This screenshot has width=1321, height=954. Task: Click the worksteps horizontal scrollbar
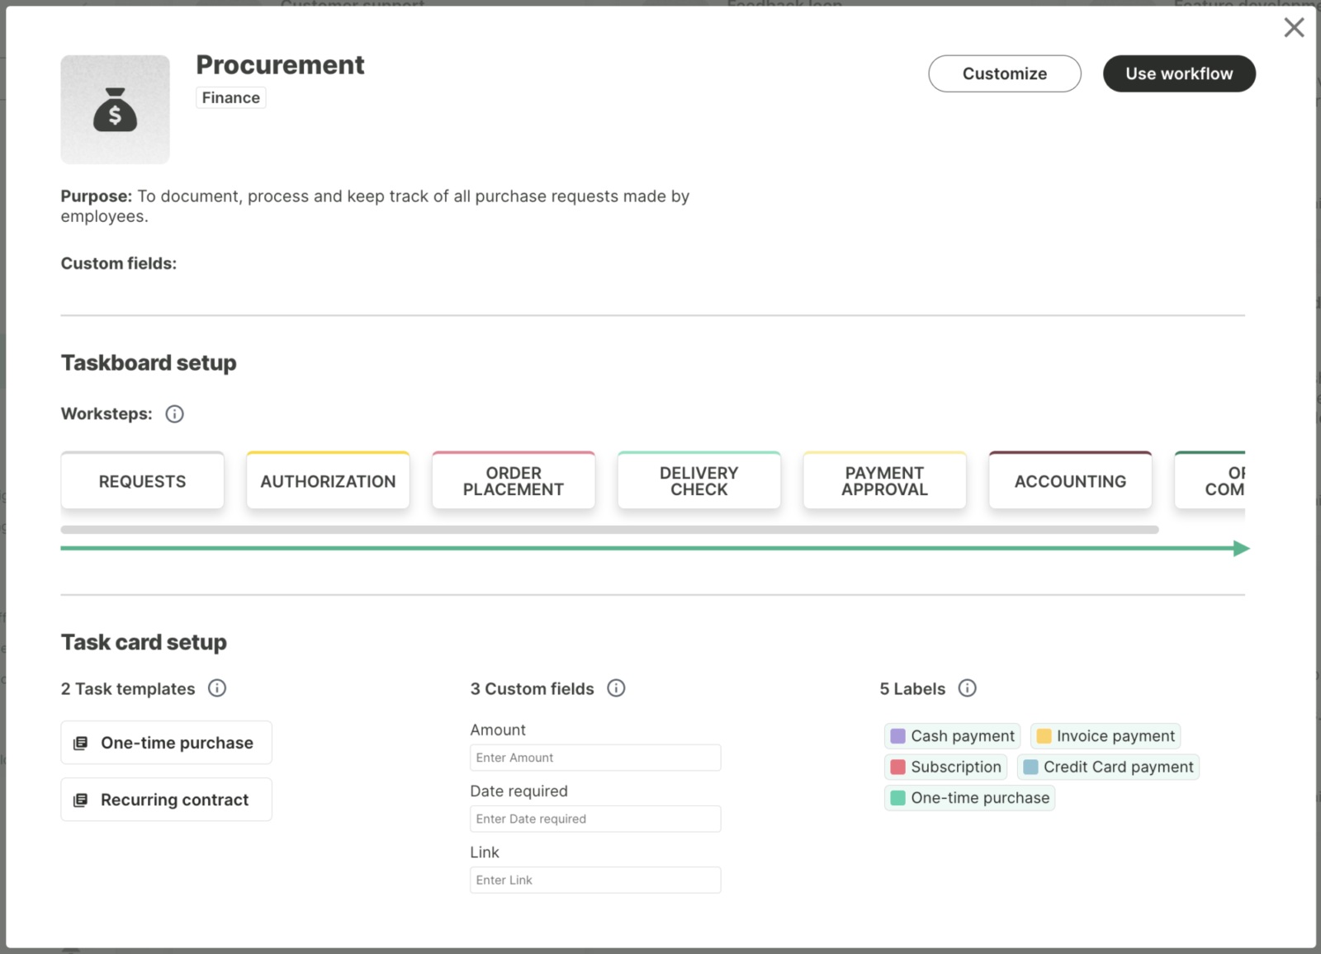609,530
